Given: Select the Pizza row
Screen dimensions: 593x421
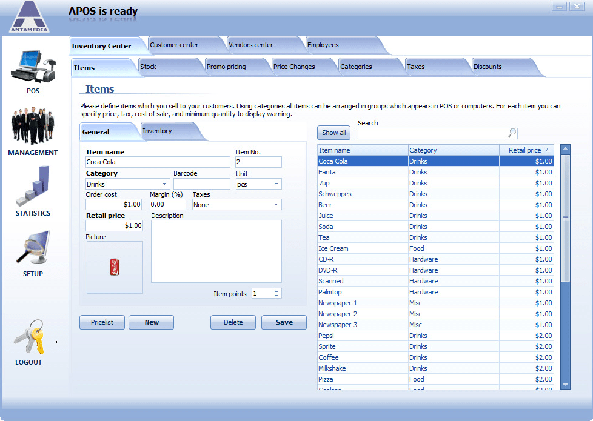Looking at the screenshot, I should pos(435,379).
